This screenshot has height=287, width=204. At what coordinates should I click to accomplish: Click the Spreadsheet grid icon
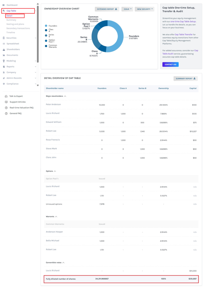pos(4,44)
